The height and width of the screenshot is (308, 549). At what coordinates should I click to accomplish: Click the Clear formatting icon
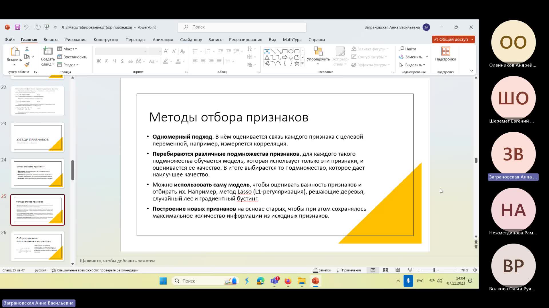pos(182,51)
